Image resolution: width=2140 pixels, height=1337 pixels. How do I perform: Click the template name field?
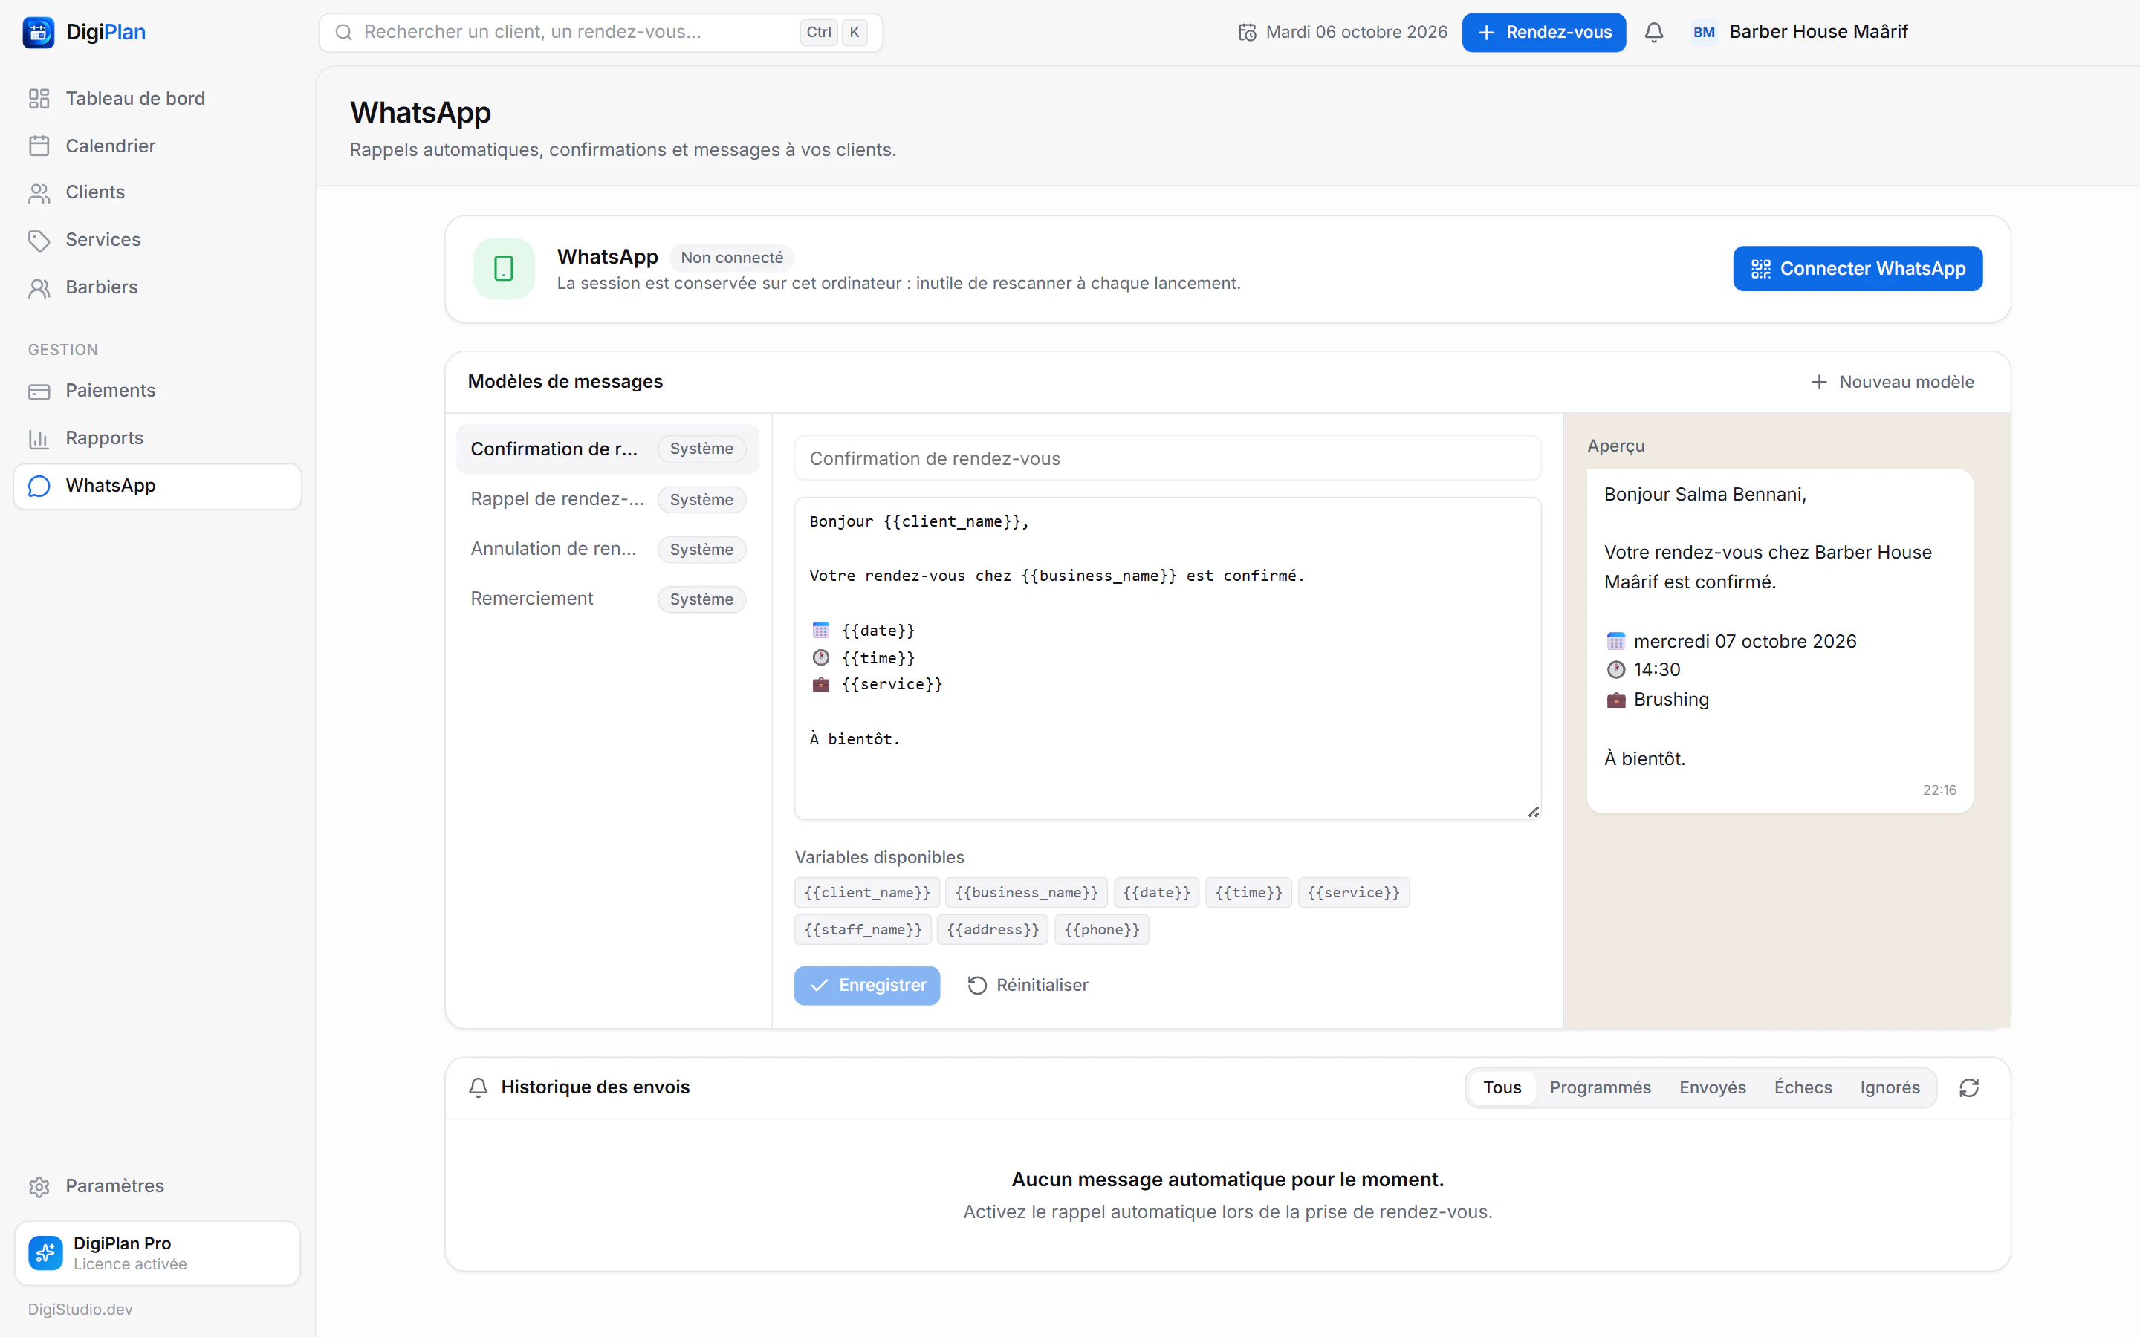[1167, 458]
